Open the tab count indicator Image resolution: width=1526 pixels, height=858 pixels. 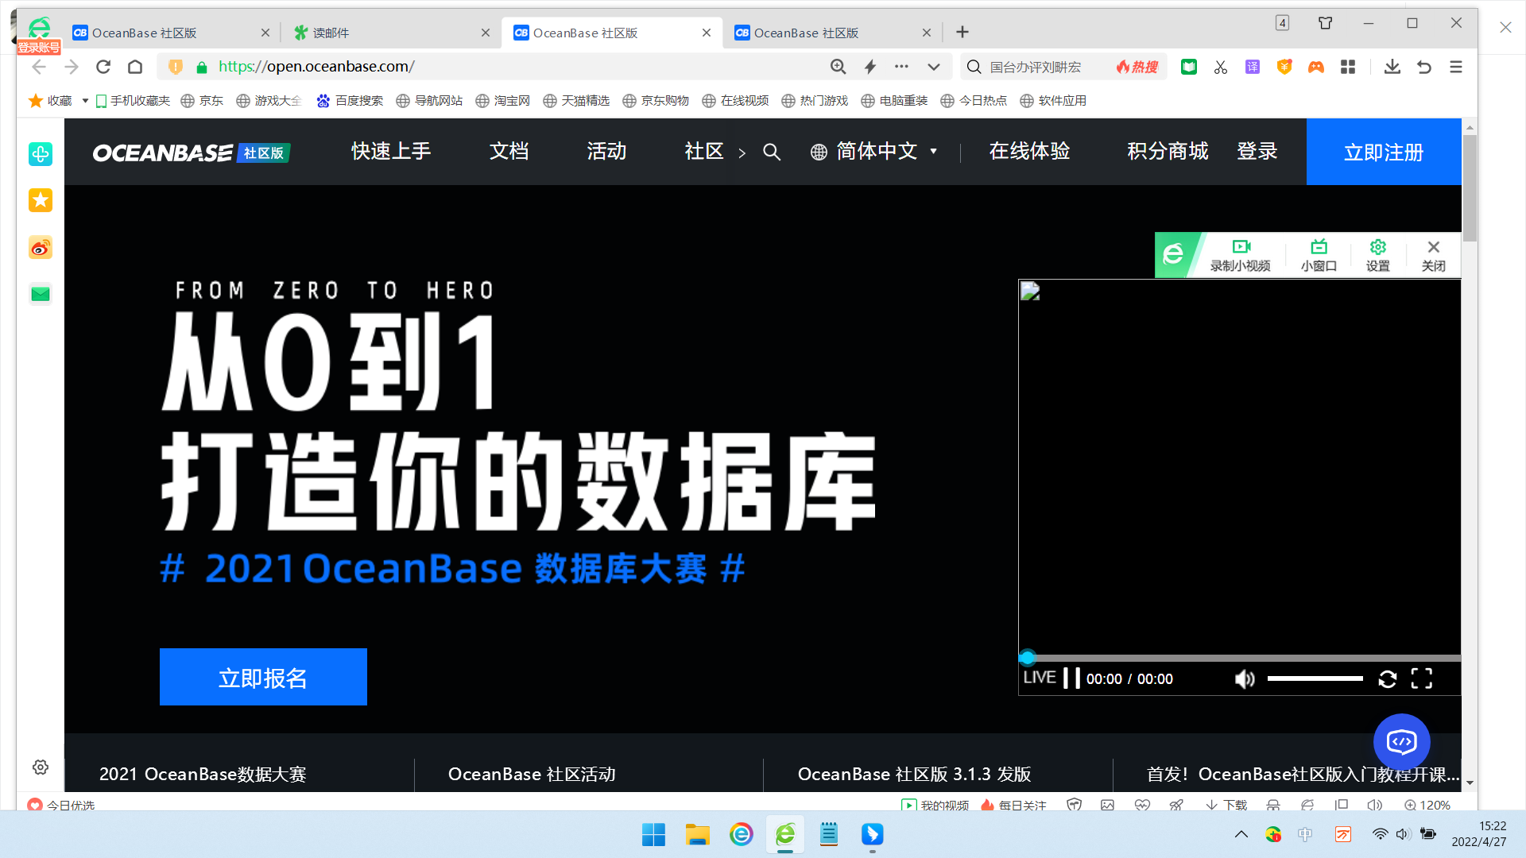[1282, 23]
